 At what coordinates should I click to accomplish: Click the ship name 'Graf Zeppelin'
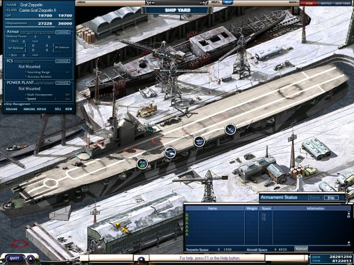pyautogui.click(x=31, y=5)
